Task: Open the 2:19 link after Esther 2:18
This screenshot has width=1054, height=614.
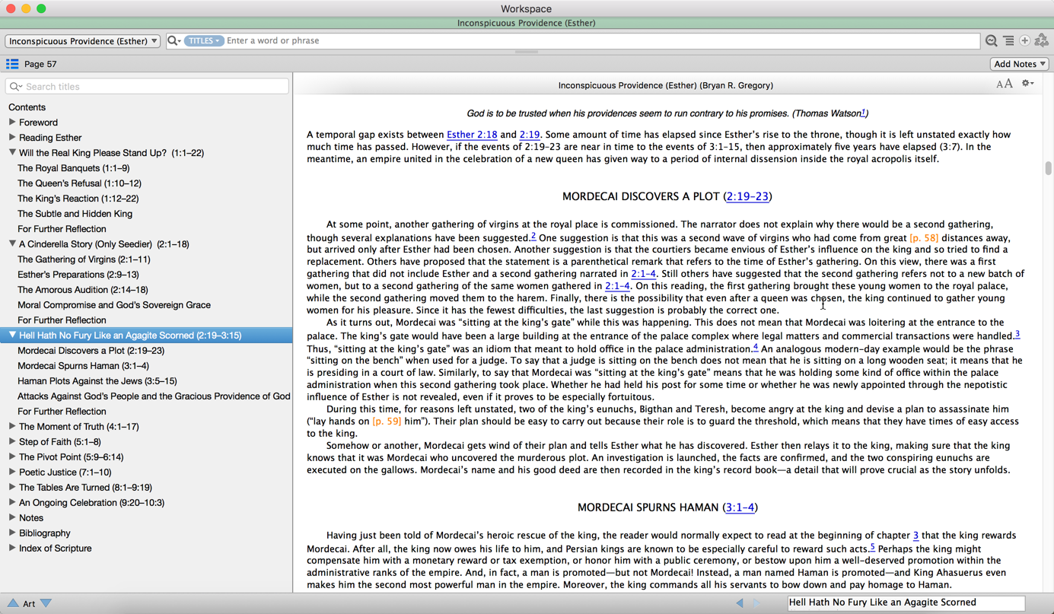Action: [x=530, y=135]
